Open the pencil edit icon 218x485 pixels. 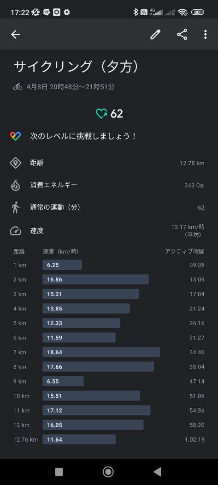(x=155, y=34)
